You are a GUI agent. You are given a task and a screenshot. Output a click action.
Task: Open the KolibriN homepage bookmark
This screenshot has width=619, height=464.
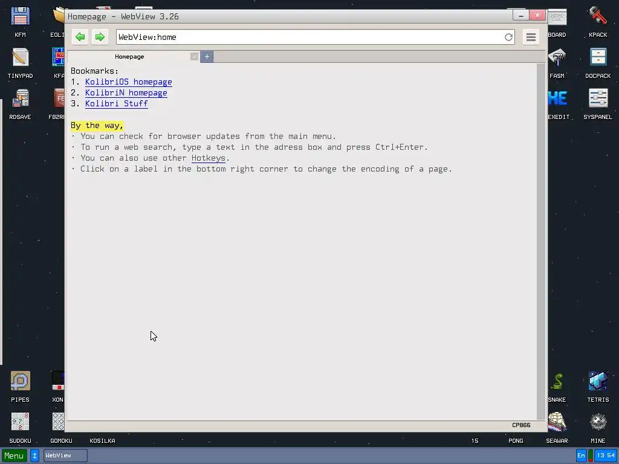[x=126, y=92]
